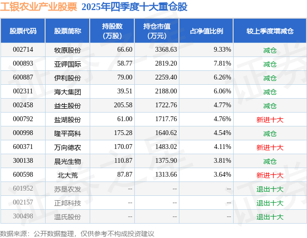
Task: Click net value ratio 6.26%
Action: [x=222, y=78]
